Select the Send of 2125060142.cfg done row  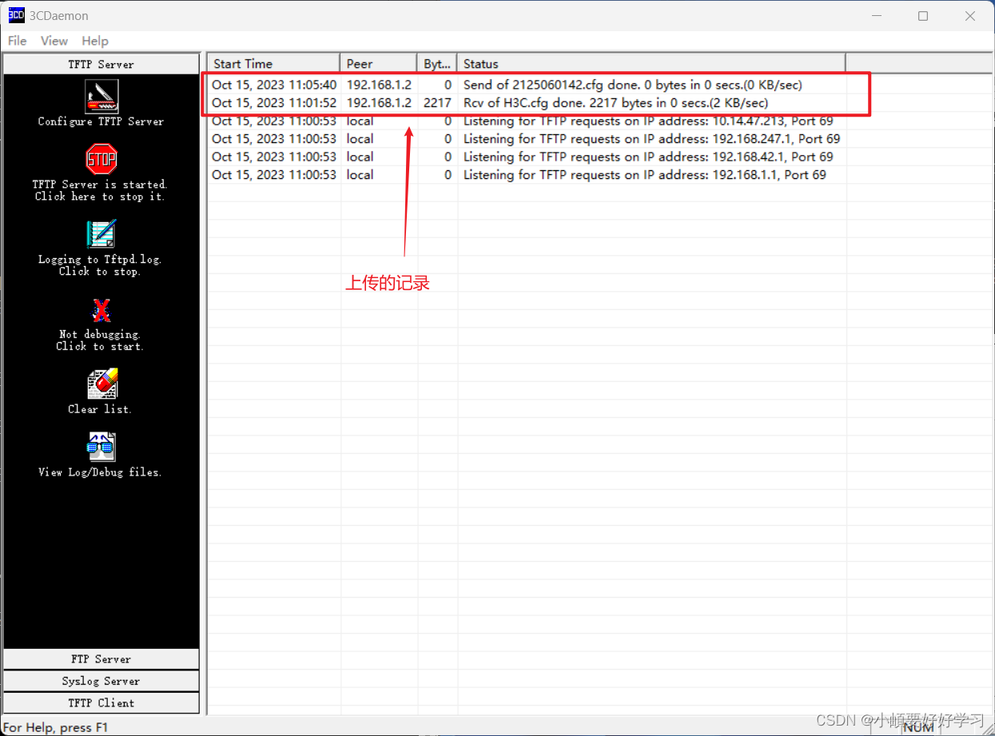pos(527,85)
